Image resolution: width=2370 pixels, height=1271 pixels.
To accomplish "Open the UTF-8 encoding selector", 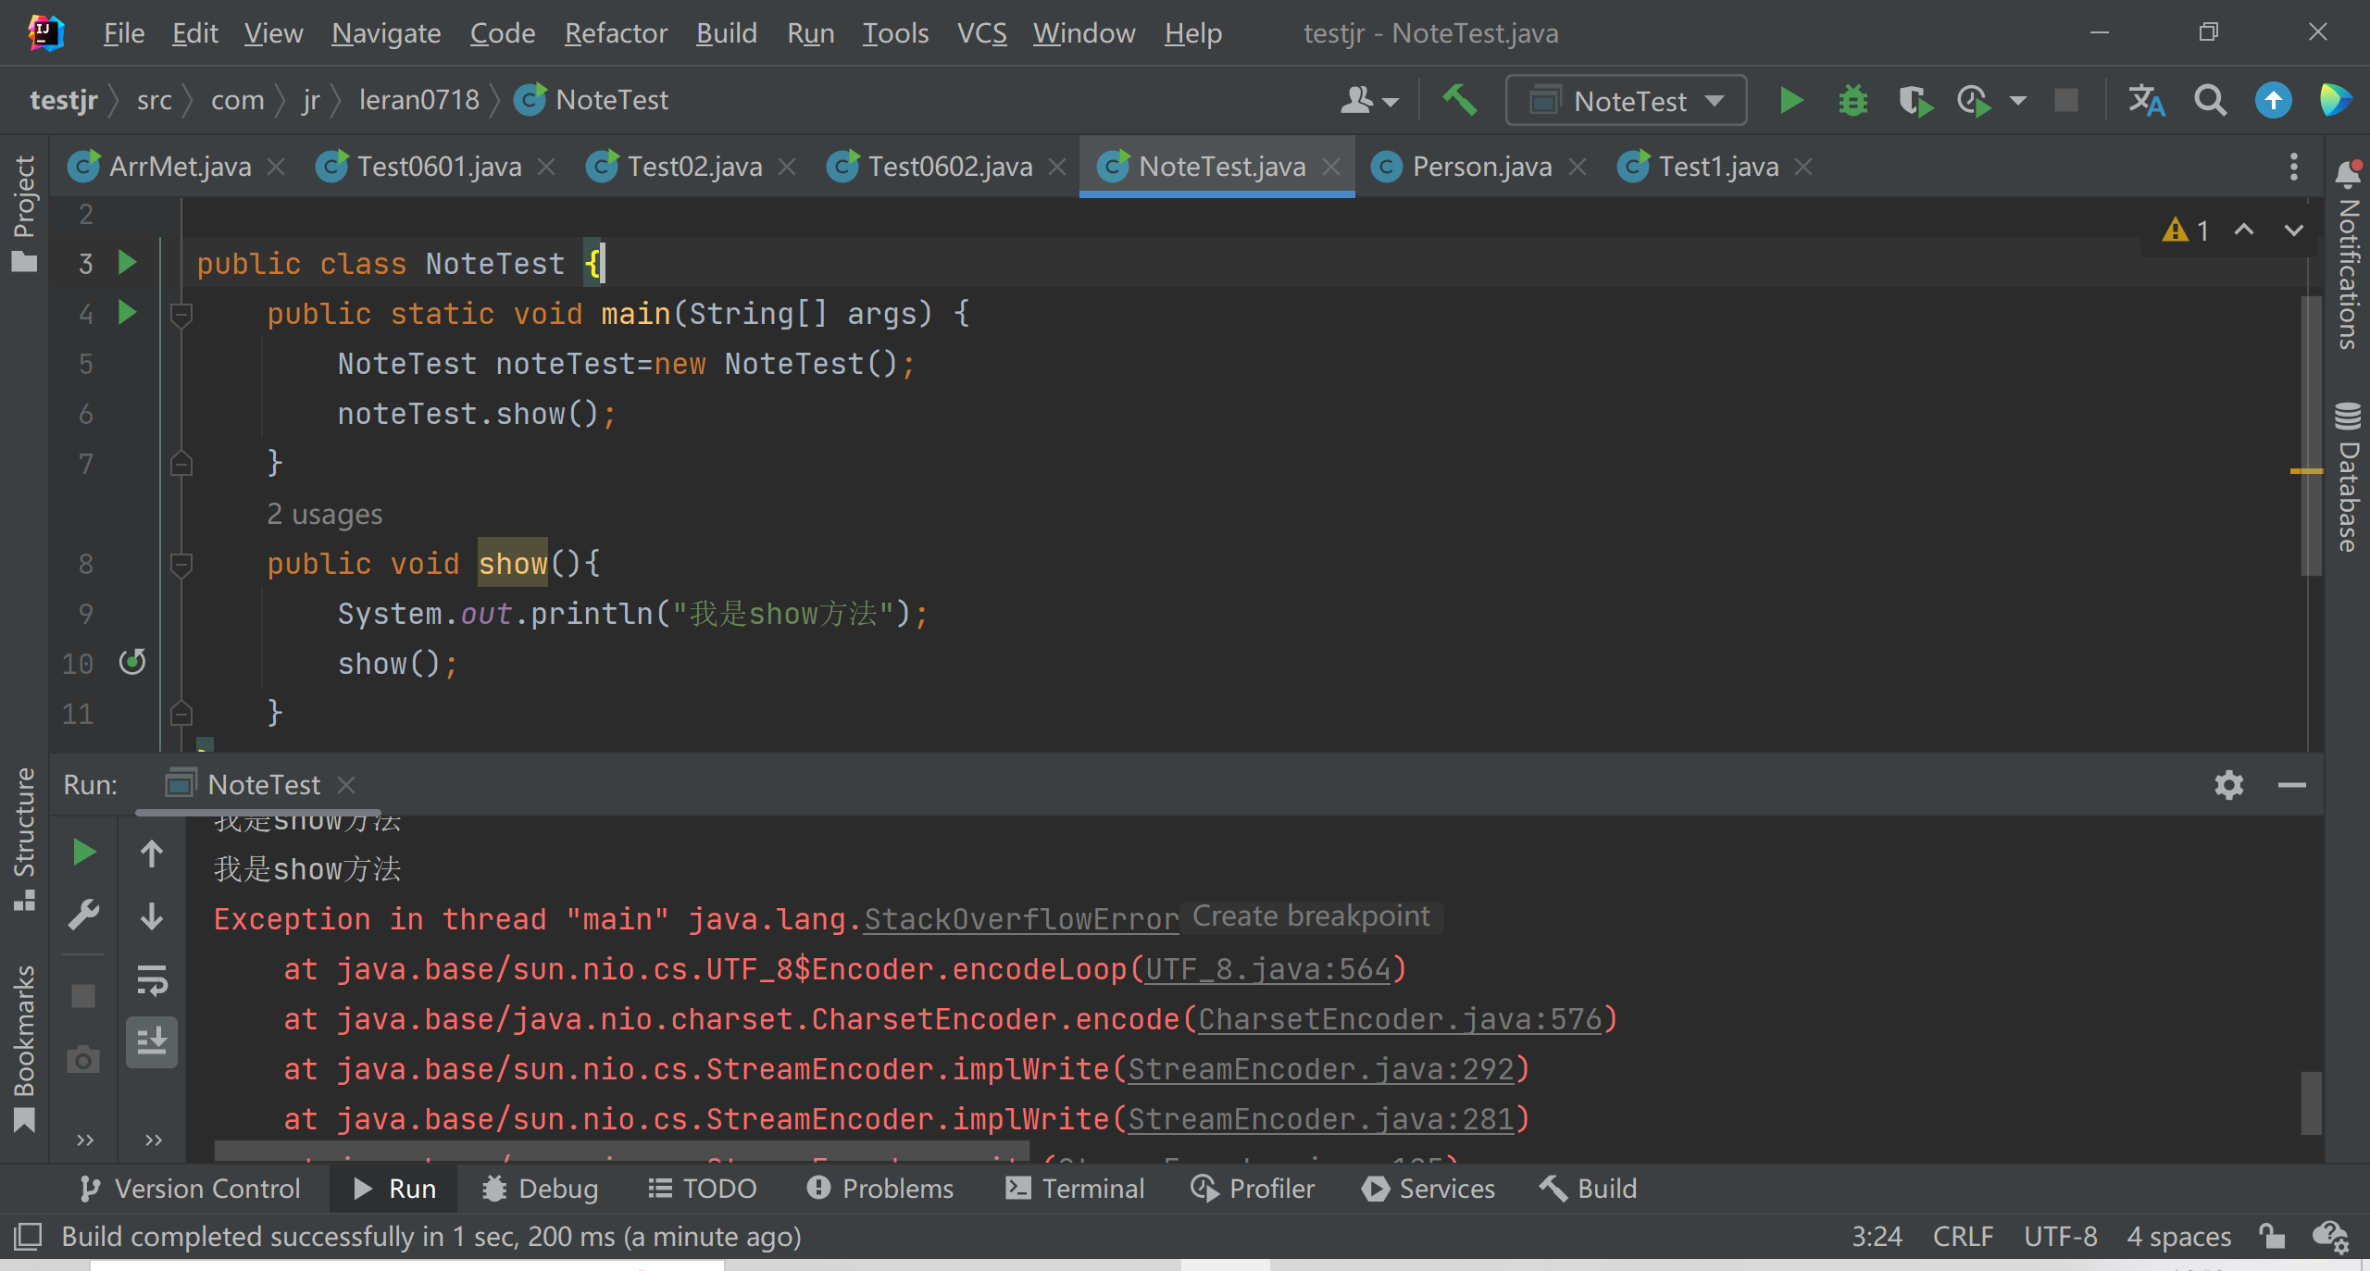I will coord(2060,1237).
